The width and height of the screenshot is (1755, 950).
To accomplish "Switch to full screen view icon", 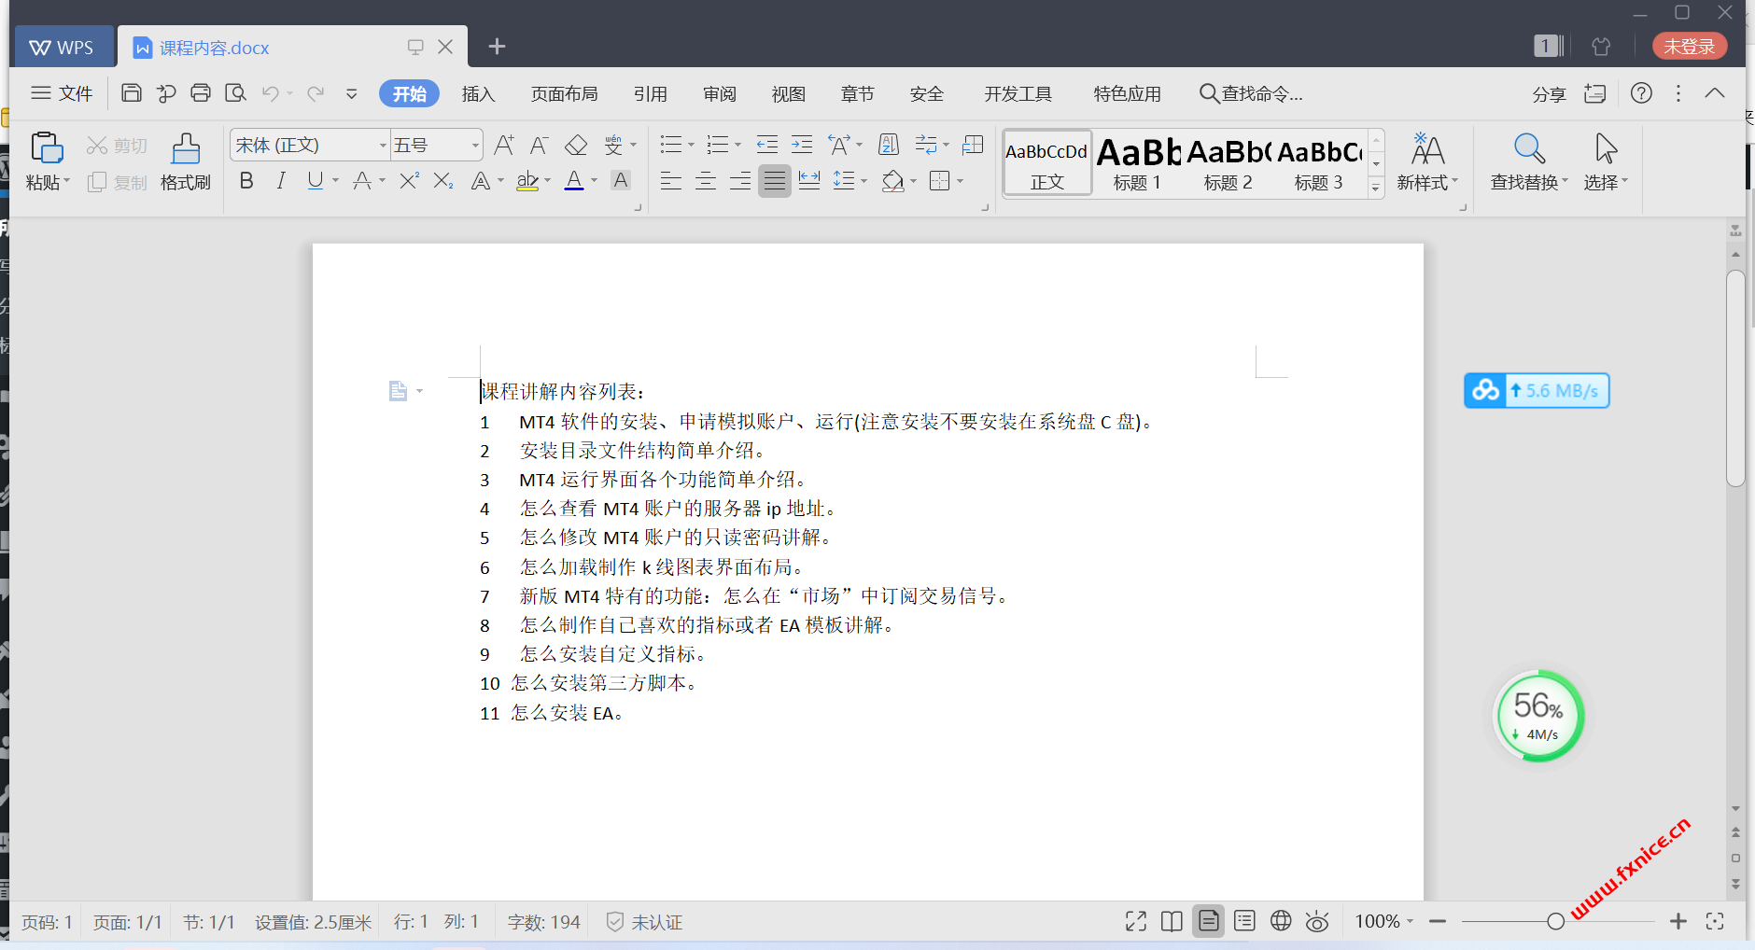I will click(x=1136, y=922).
